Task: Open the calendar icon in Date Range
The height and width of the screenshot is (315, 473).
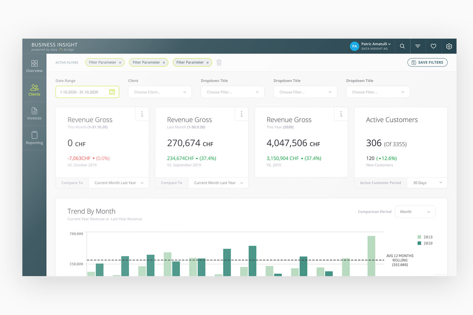Action: [x=112, y=92]
